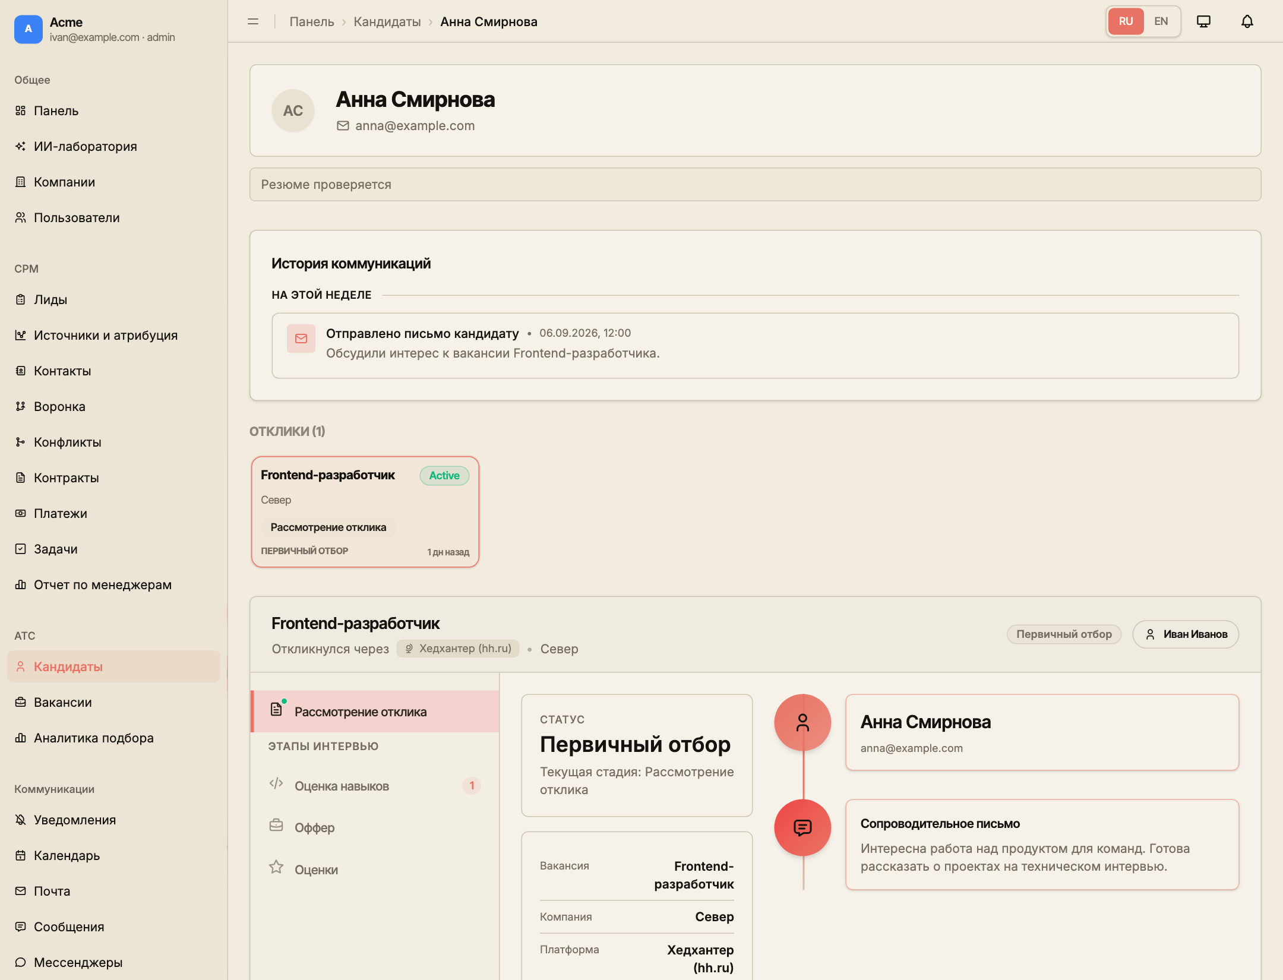This screenshot has width=1283, height=980.
Task: Open the Иван Иванов assignee selector
Action: pyautogui.click(x=1186, y=634)
